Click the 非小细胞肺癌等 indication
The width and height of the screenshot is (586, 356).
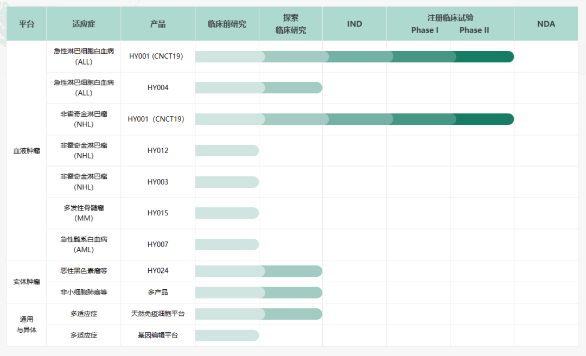(84, 293)
